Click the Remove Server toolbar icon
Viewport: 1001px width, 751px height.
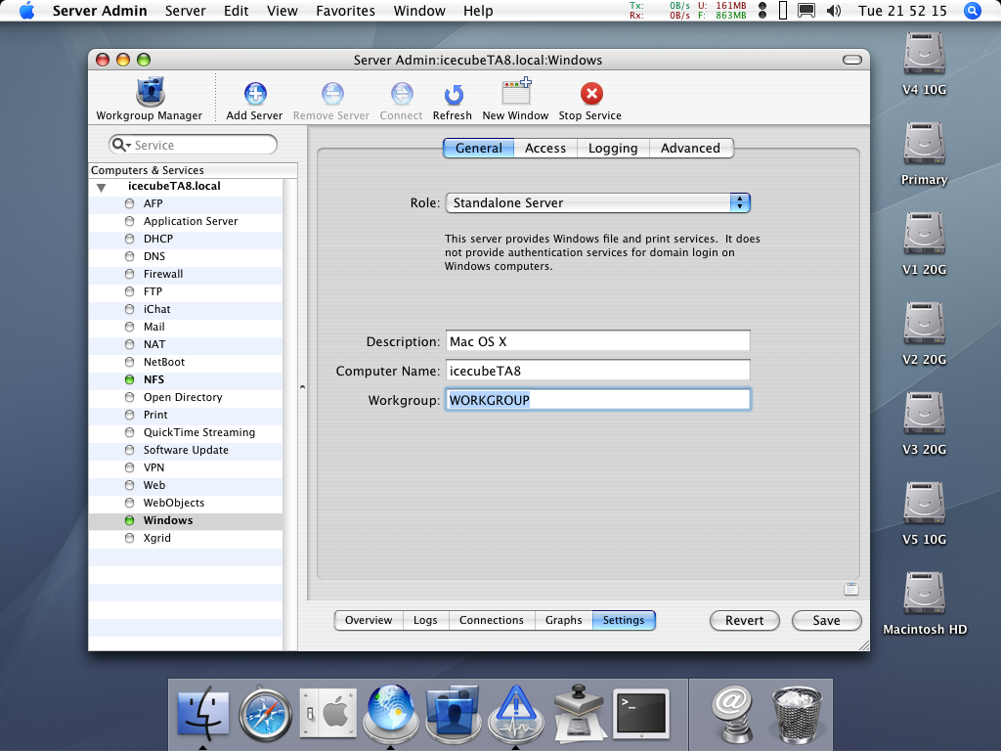pyautogui.click(x=332, y=94)
